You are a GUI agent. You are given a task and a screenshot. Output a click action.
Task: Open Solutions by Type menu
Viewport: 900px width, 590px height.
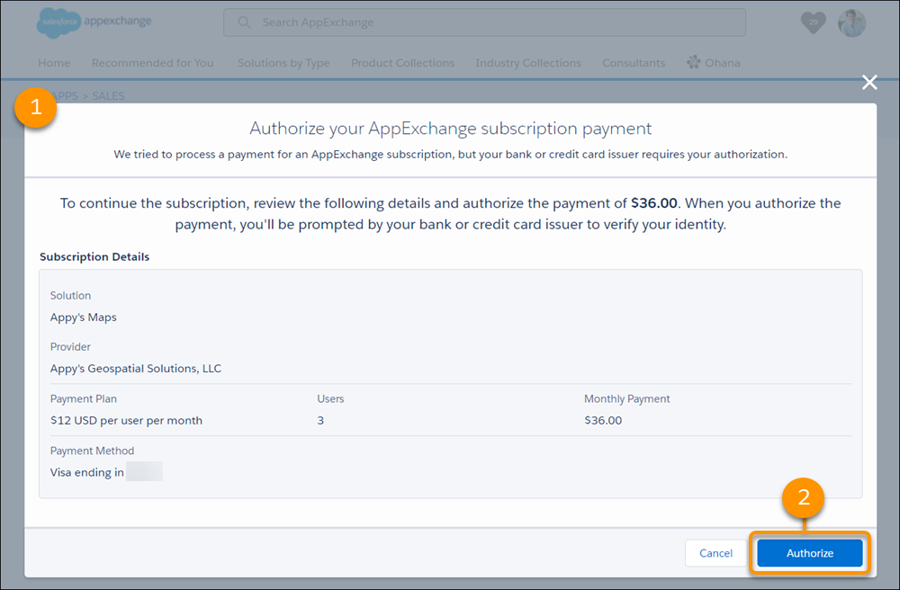pos(283,62)
